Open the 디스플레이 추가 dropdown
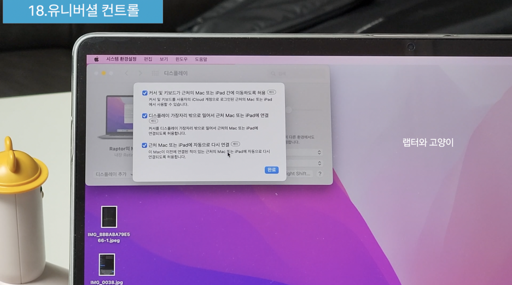Screen dimensions: 512x285 [114, 174]
